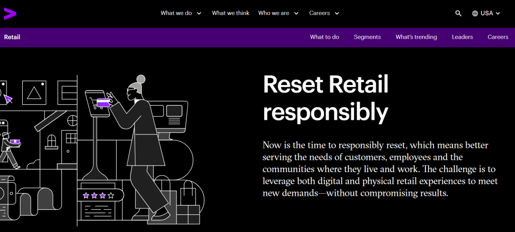The height and width of the screenshot is (232, 515).
Task: Click the retail shopper illustration
Action: point(102,150)
